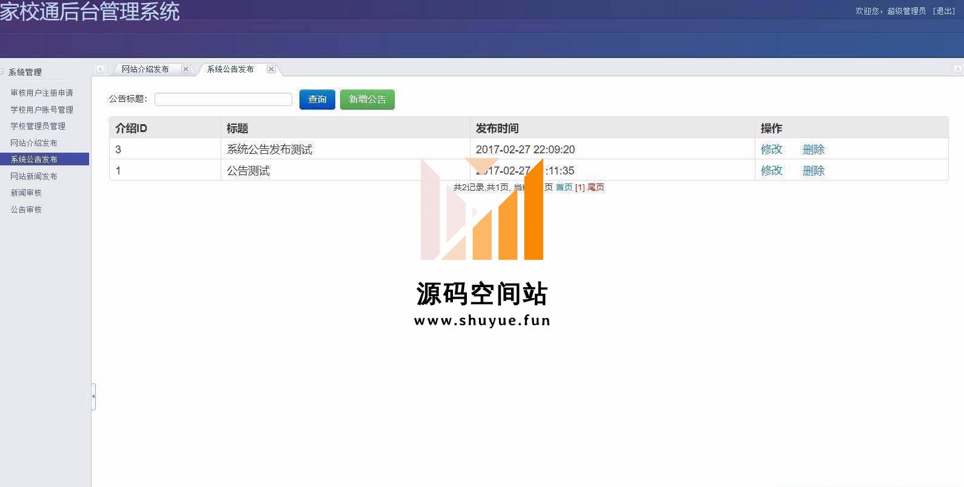
Task: Click the tab strip scroll-left arrow
Action: pyautogui.click(x=101, y=69)
